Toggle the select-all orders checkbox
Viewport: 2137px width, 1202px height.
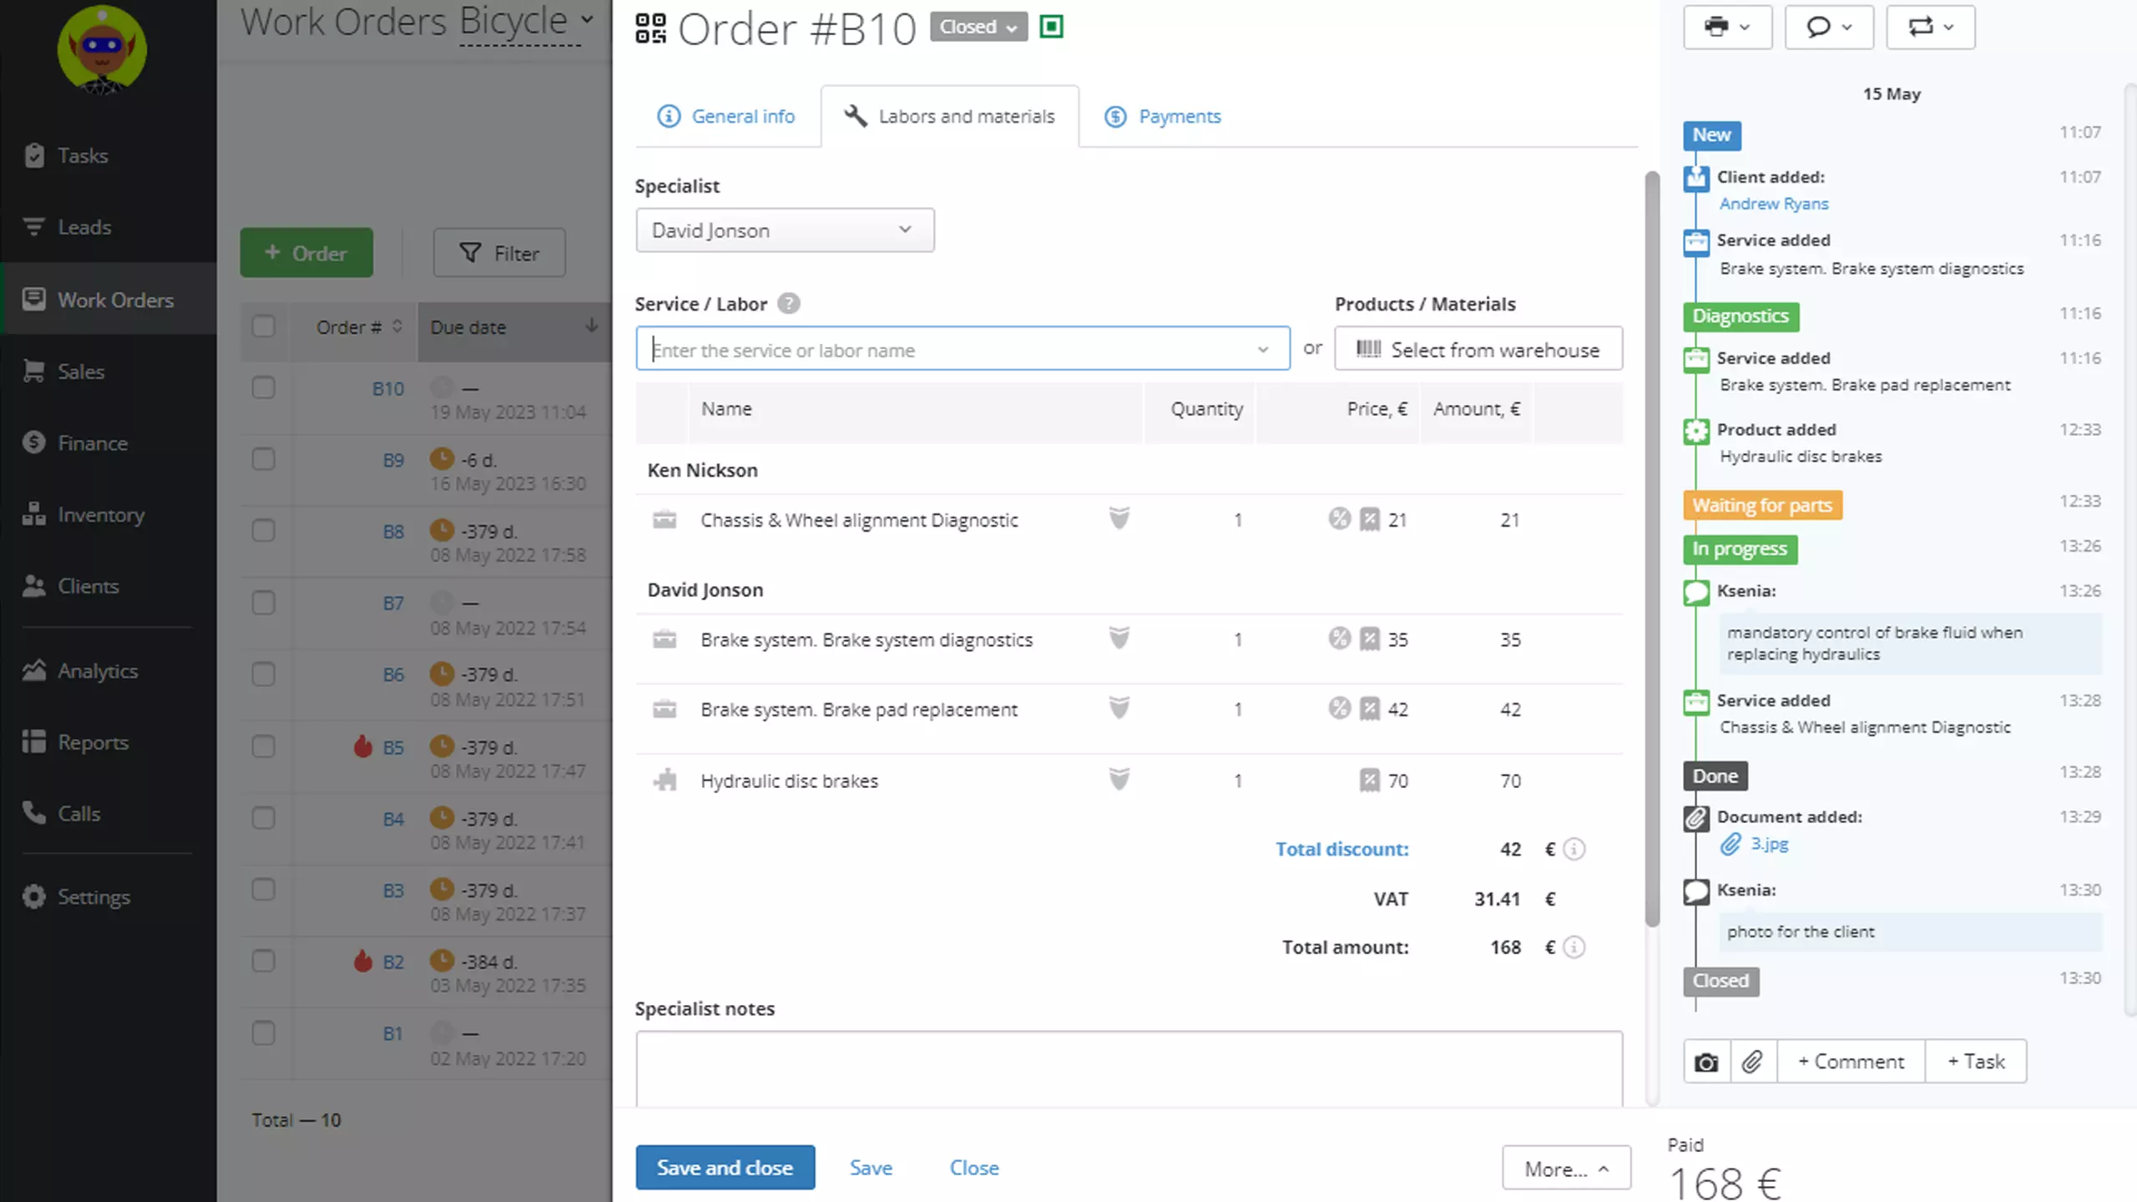pos(264,326)
